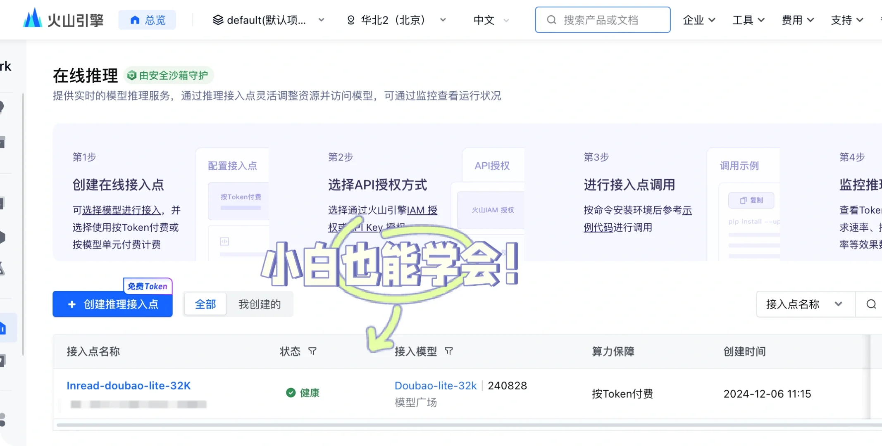Switch filter to 我创建的
This screenshot has width=882, height=446.
tap(259, 304)
